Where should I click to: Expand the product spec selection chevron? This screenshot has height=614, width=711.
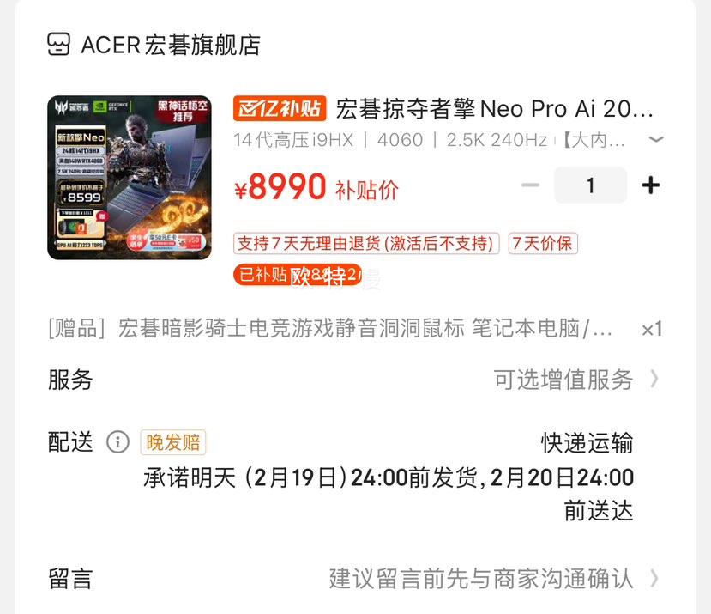[x=655, y=139]
